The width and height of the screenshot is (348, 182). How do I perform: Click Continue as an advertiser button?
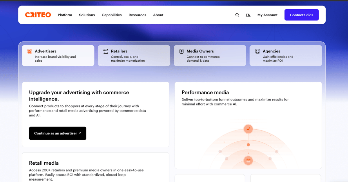click(x=58, y=133)
